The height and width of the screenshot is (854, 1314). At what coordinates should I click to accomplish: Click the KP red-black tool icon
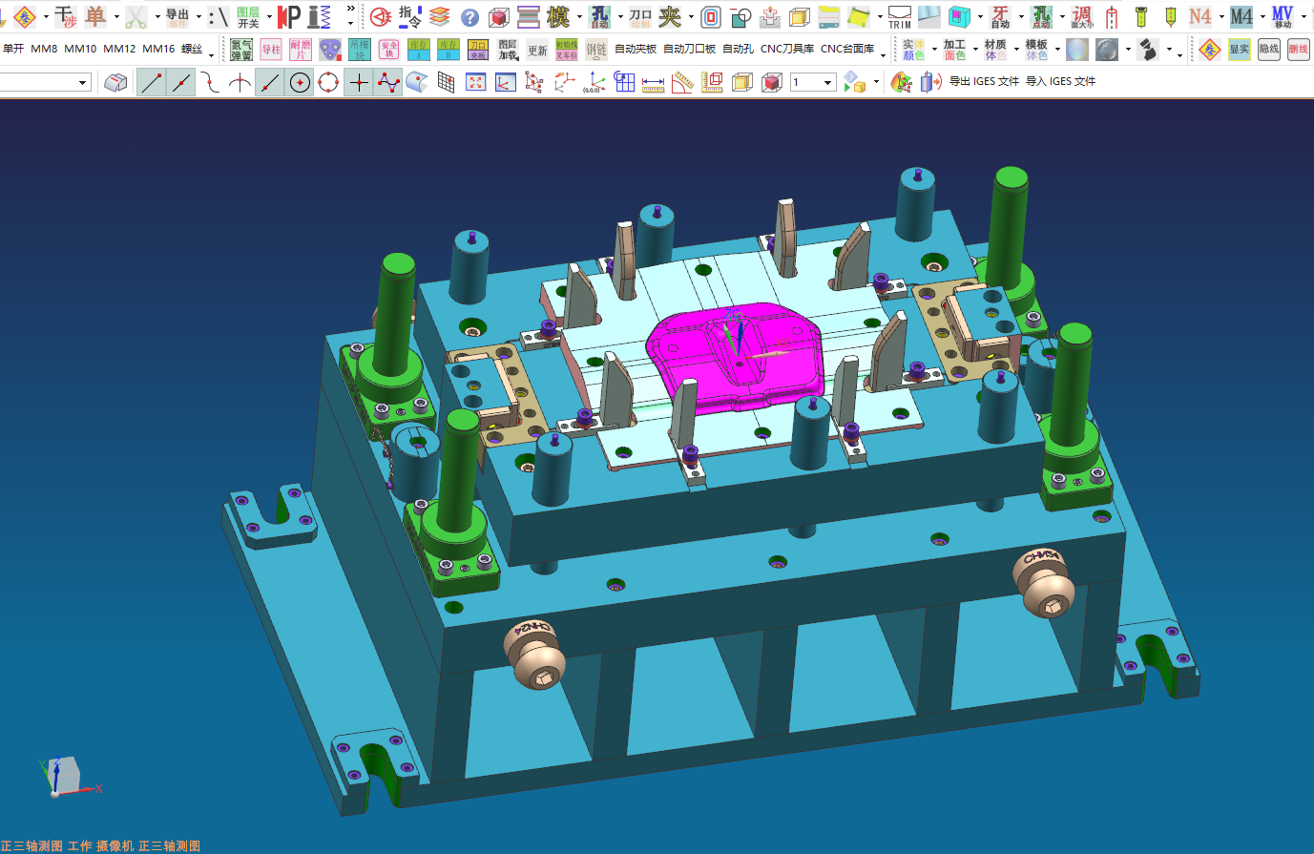[289, 16]
